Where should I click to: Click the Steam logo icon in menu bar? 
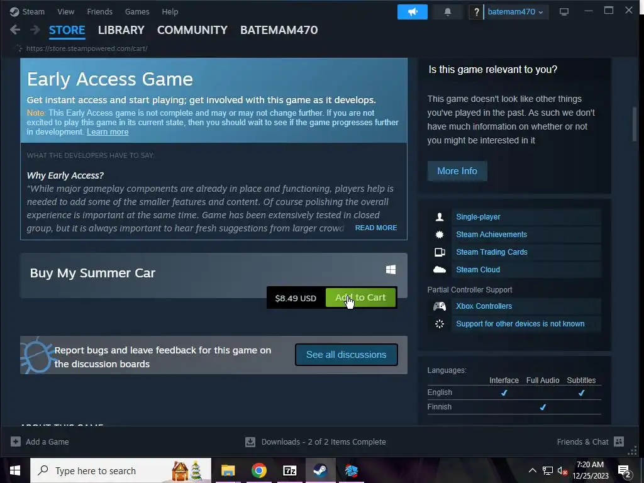(14, 12)
